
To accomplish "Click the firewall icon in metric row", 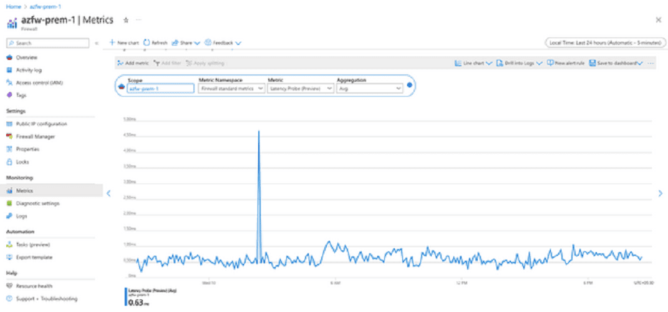I will tap(122, 87).
